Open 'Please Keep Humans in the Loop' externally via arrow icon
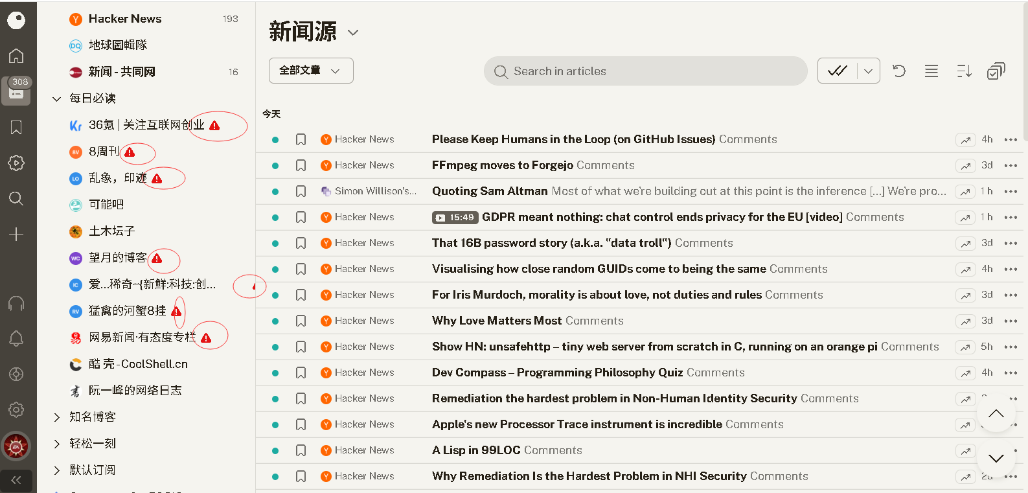The image size is (1028, 493). (x=966, y=140)
